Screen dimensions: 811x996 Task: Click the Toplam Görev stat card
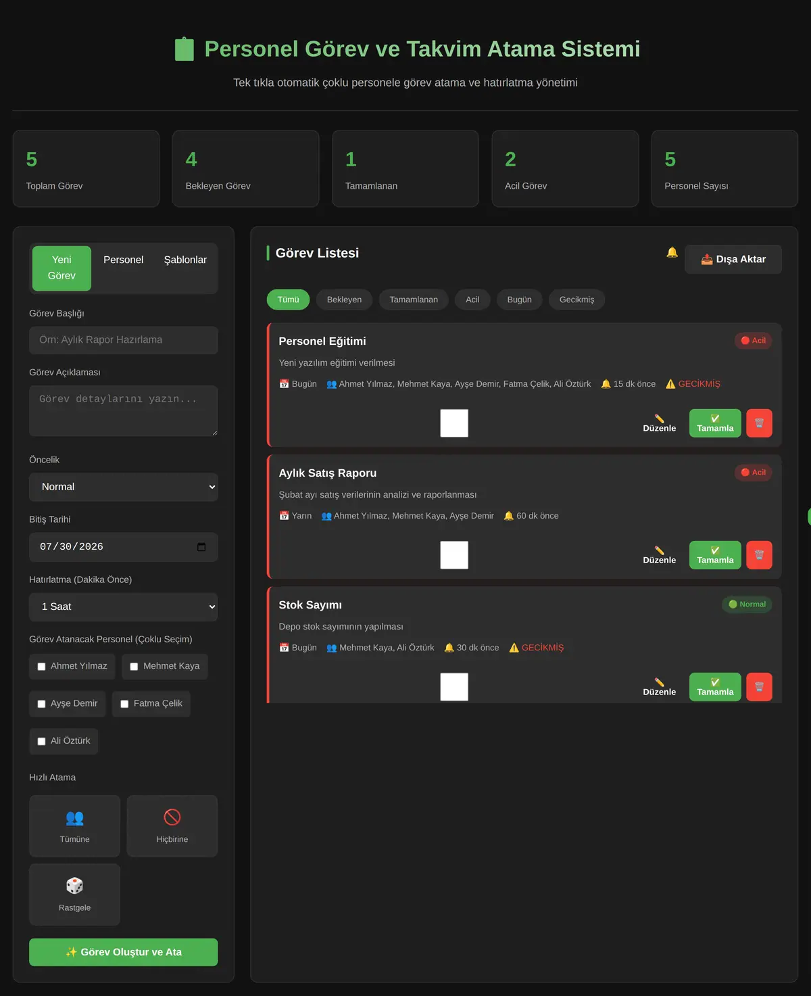coord(86,168)
